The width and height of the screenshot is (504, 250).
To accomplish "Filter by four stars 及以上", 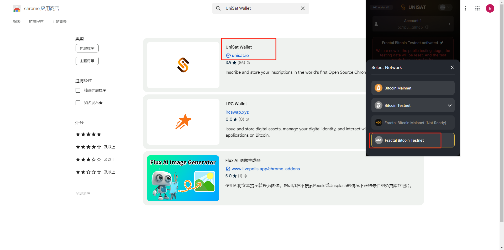I will [x=95, y=147].
